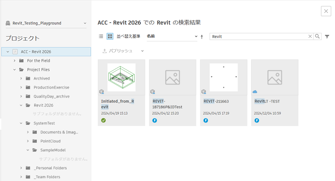
Task: Select REVIT-187186P&IDTest placeholder thumbnail
Action: click(x=173, y=77)
